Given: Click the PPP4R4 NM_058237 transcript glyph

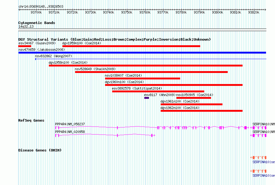Looking at the screenshot, I should [x=152, y=128].
